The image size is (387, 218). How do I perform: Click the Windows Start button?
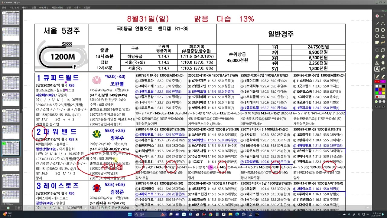coord(130,214)
